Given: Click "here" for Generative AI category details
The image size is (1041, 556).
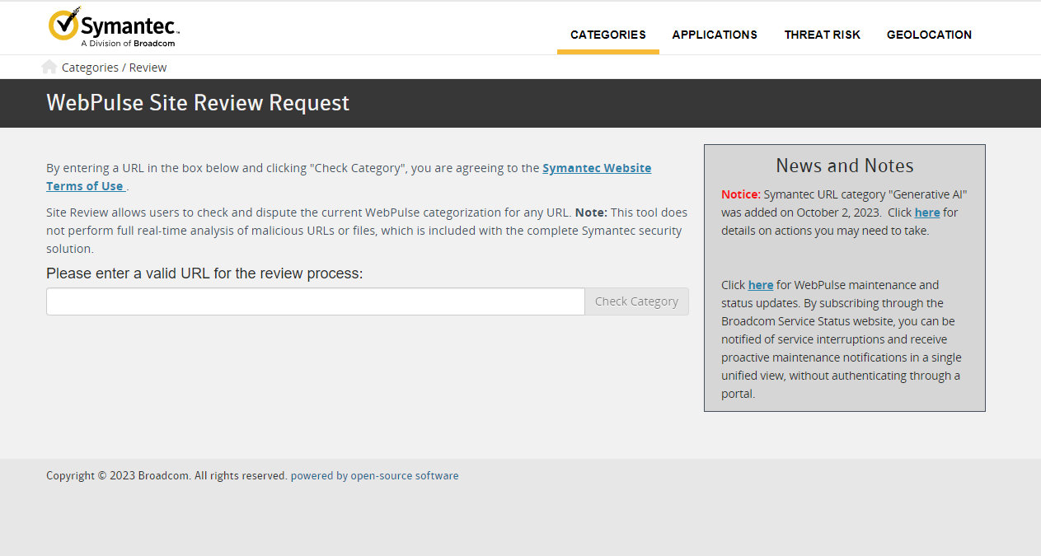Looking at the screenshot, I should click(926, 212).
